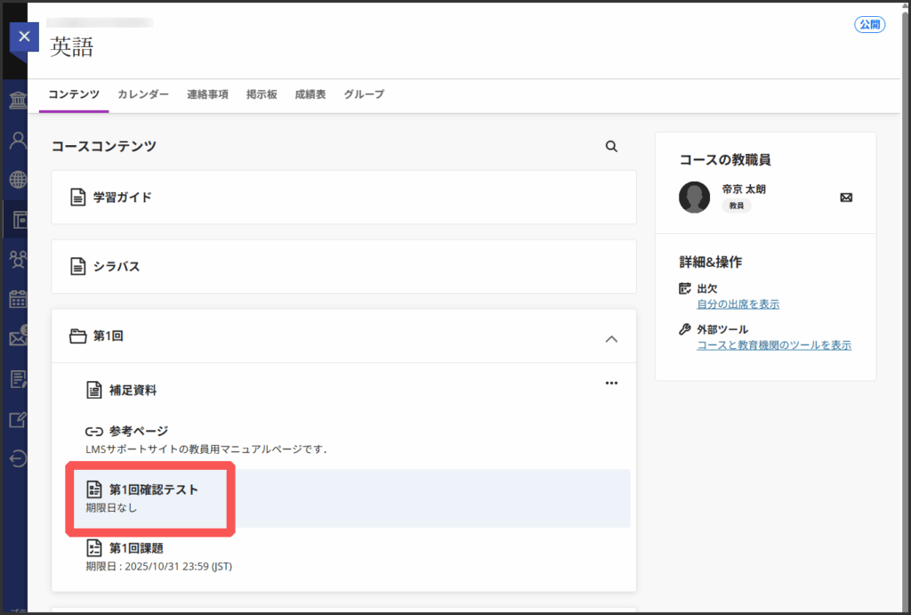Viewport: 911px width, 615px height.
Task: Collapse the 第1回 folder chevron
Action: pos(611,338)
